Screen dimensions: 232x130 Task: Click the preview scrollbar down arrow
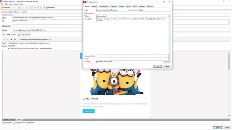coord(229,115)
